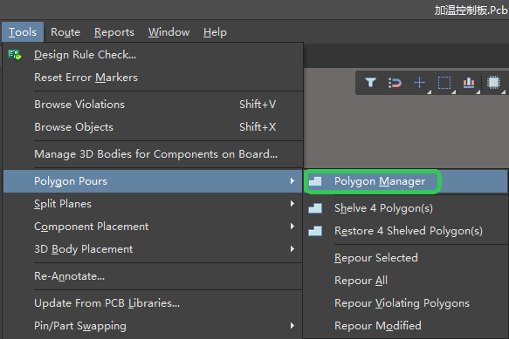Open the Help menu

(215, 32)
